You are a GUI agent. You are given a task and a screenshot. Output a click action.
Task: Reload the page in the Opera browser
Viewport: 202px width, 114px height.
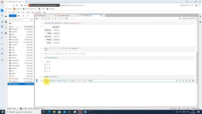coord(13,5)
